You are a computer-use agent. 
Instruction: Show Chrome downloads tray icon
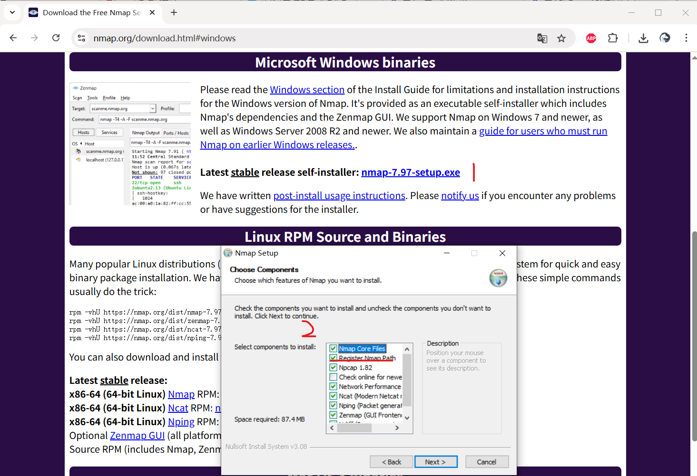tap(643, 38)
